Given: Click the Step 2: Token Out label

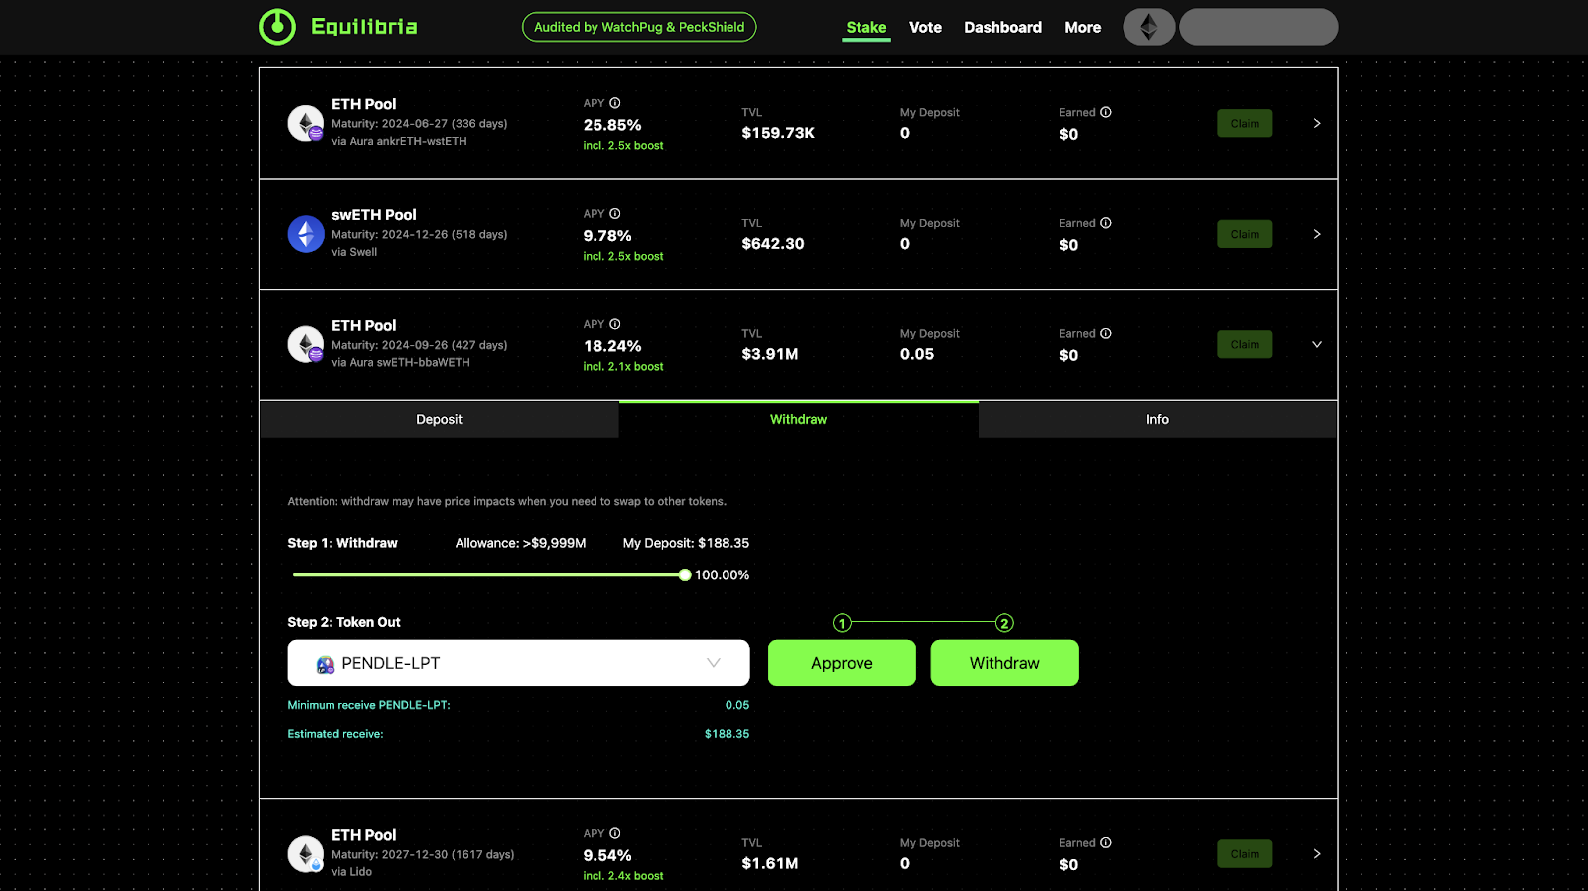Looking at the screenshot, I should tap(343, 622).
